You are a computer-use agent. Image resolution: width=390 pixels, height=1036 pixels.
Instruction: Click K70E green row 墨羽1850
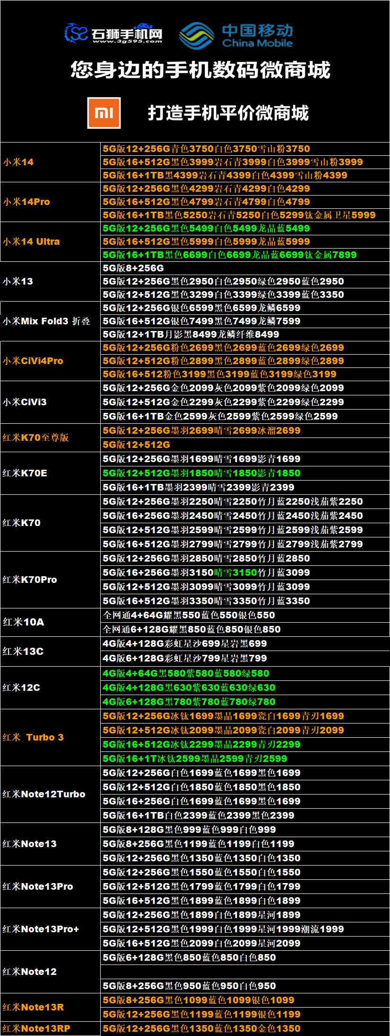[x=245, y=473]
